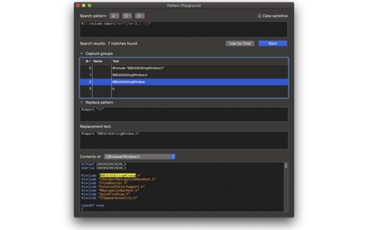Close the Pattern Playground window
Screen dimensions: 368x230
coord(78,5)
